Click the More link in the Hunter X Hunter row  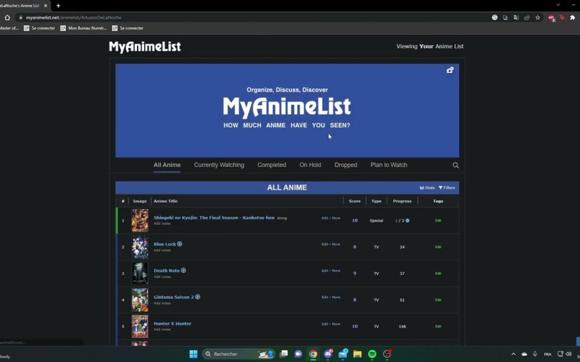336,324
